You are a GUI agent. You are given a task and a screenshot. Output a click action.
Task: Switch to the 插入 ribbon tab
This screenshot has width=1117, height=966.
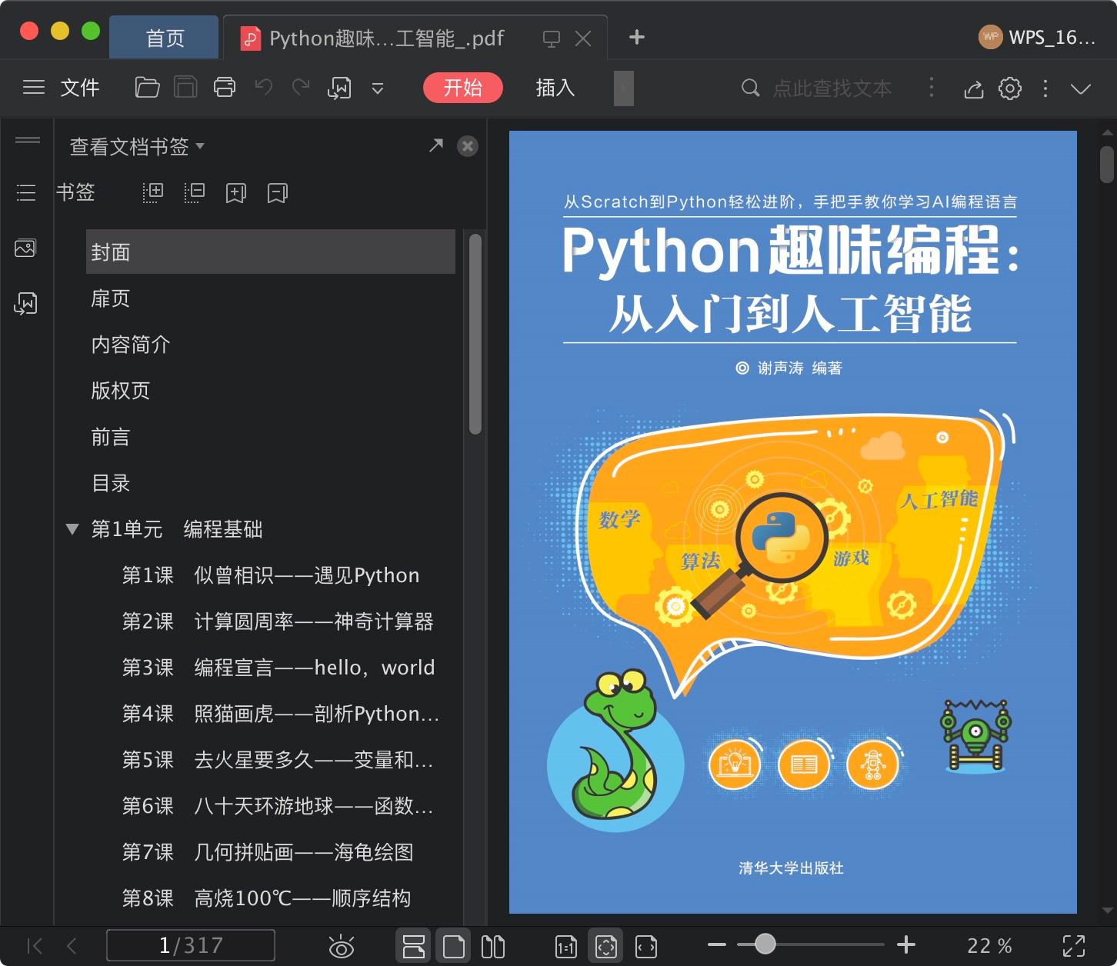(x=555, y=88)
